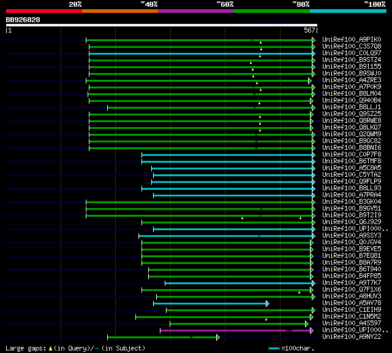The width and height of the screenshot is (392, 353).
Task: Click the start tick of the UniRef100_B8LLJ1 alignment
Action: point(108,107)
